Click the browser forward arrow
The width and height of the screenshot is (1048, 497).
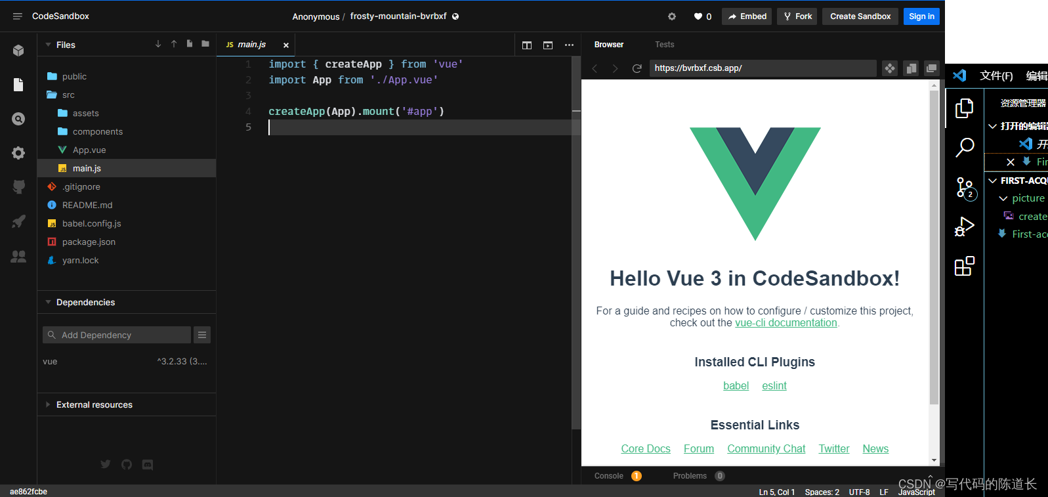click(x=615, y=68)
